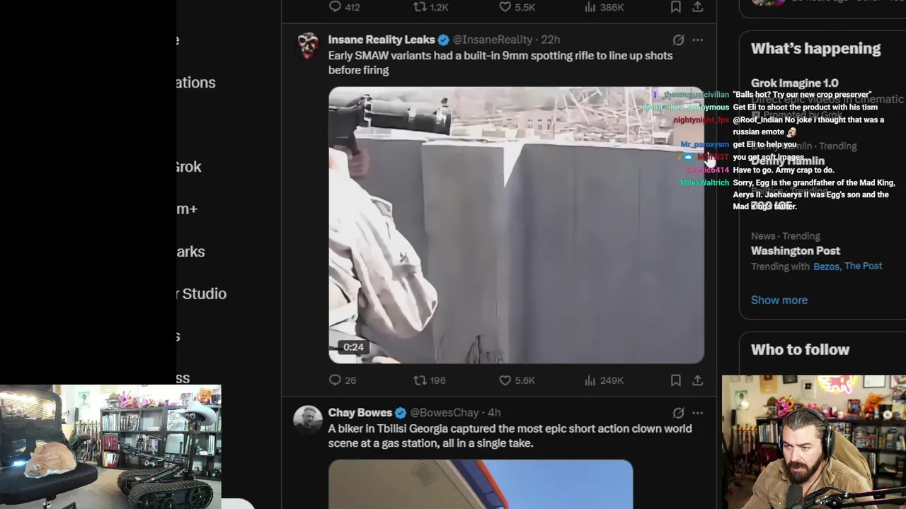Open more options for Insane Reality Leaks post
Screen dimensions: 906x509
(698, 40)
